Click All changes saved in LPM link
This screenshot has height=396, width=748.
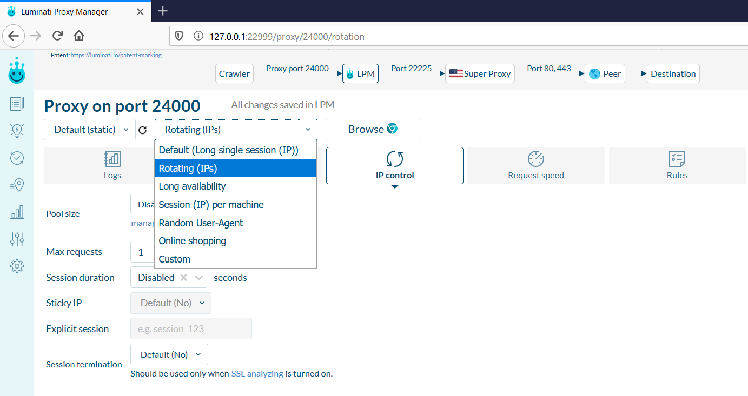pos(284,105)
